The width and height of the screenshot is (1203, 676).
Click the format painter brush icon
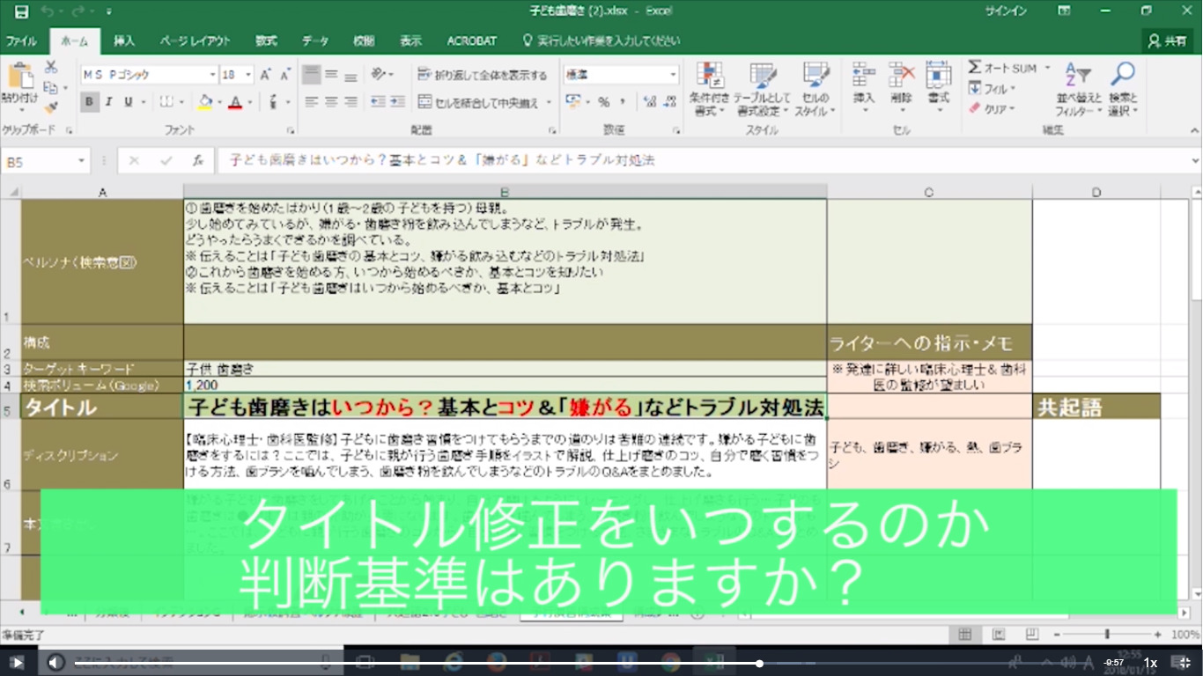click(51, 107)
